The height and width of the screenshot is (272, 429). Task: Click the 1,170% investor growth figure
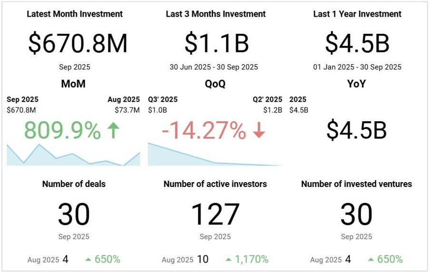coord(251,259)
